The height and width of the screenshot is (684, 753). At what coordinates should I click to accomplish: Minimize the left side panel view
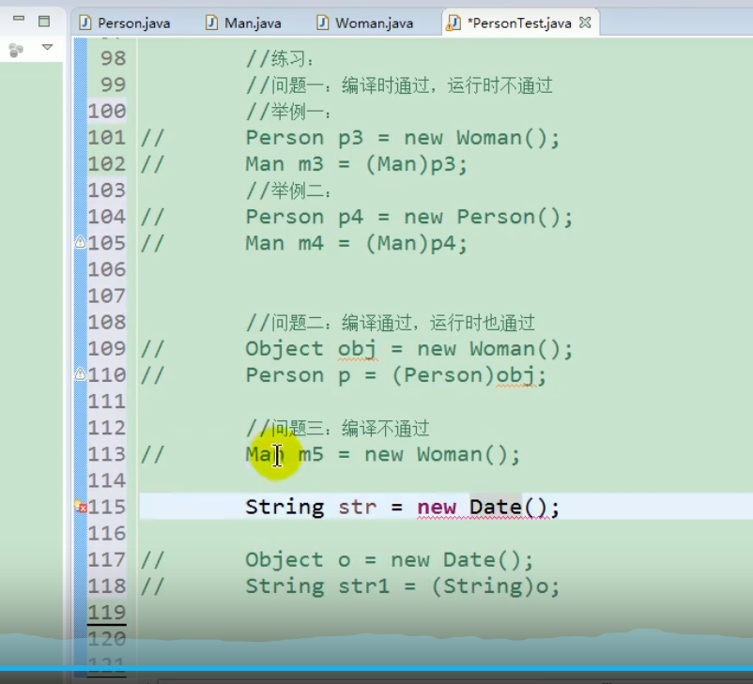tap(19, 20)
